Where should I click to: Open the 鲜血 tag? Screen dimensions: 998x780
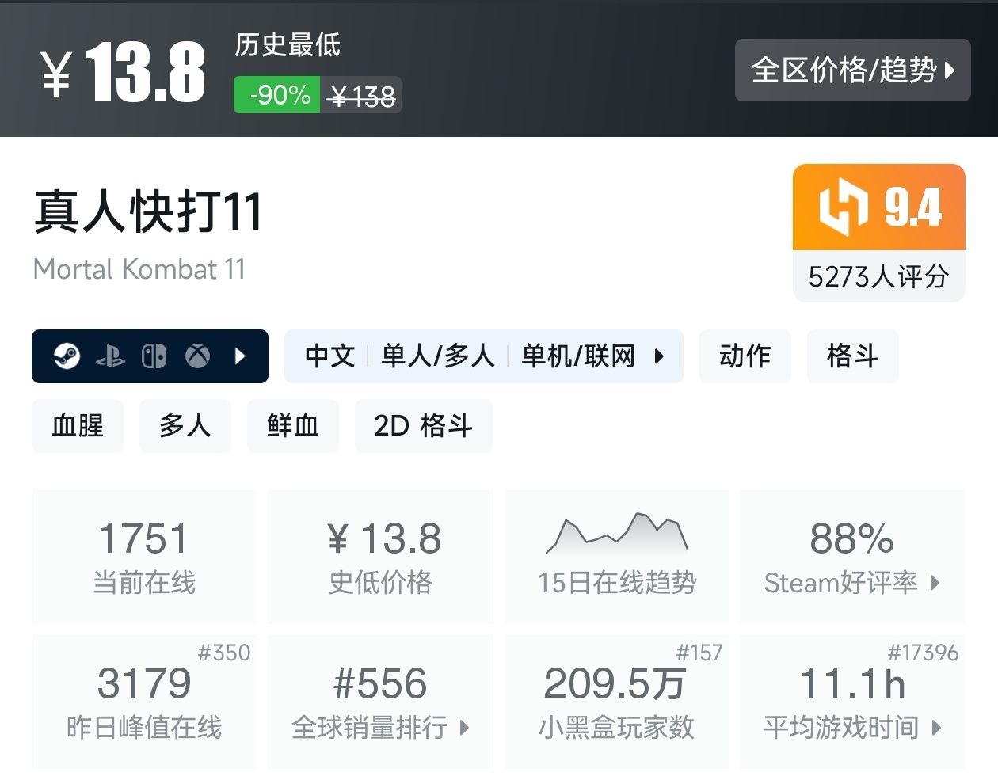coord(293,426)
